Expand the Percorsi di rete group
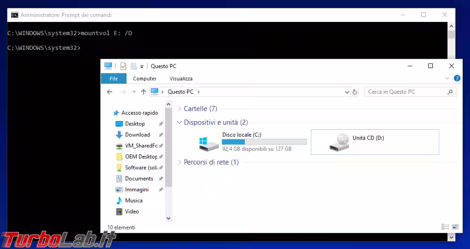The width and height of the screenshot is (470, 249). click(179, 162)
